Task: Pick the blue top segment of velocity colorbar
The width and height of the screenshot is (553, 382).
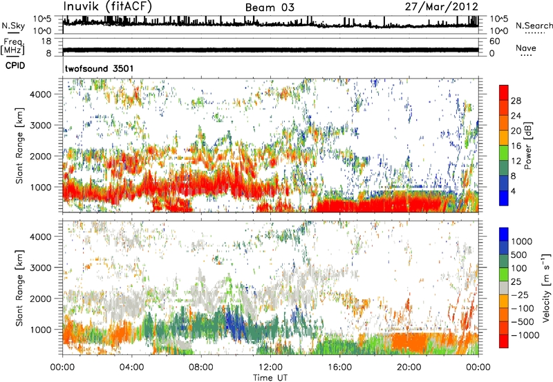Action: [x=504, y=234]
